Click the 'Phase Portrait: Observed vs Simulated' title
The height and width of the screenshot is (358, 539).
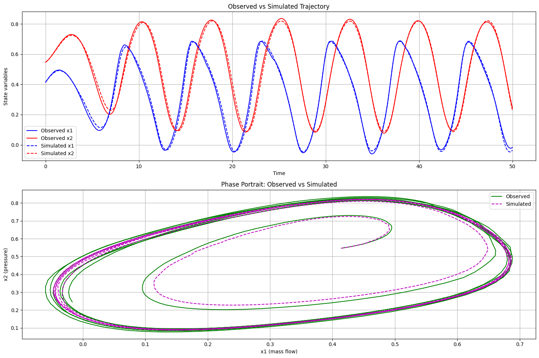pyautogui.click(x=279, y=184)
